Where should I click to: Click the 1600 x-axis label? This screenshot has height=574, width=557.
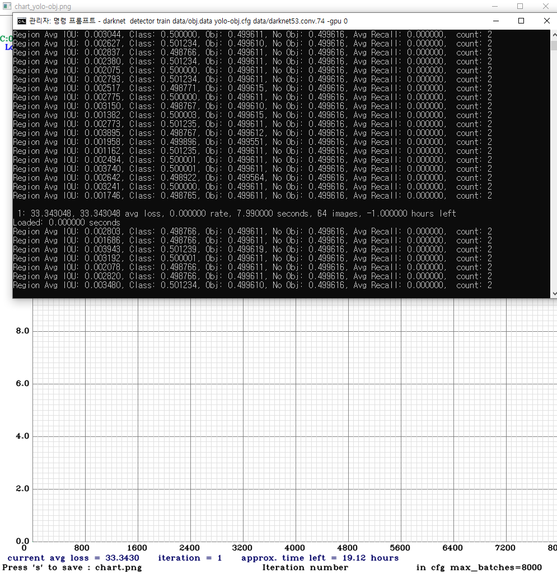(137, 548)
